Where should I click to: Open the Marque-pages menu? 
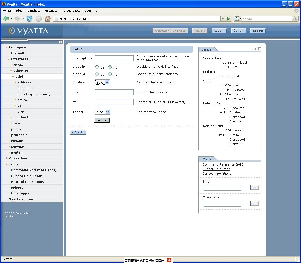click(71, 11)
